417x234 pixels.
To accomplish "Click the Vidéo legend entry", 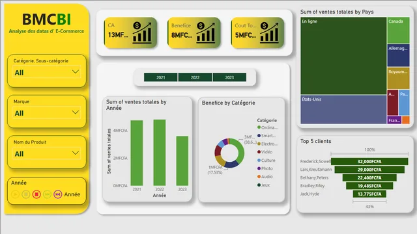I will point(265,152).
